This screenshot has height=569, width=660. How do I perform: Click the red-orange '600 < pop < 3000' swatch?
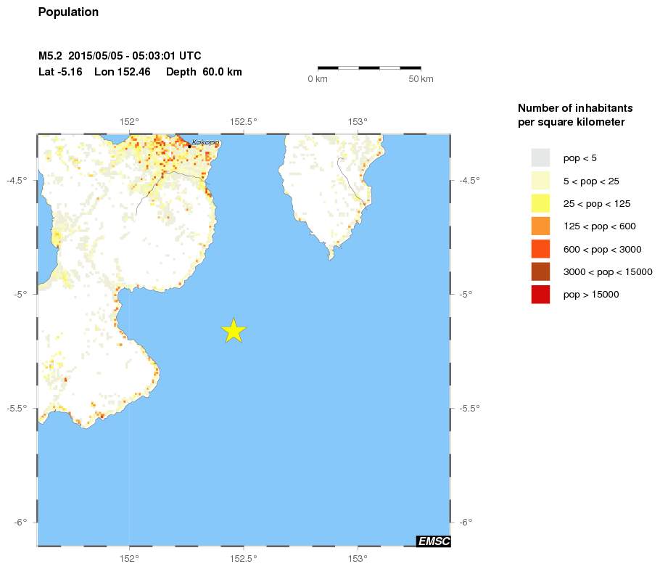pos(540,249)
